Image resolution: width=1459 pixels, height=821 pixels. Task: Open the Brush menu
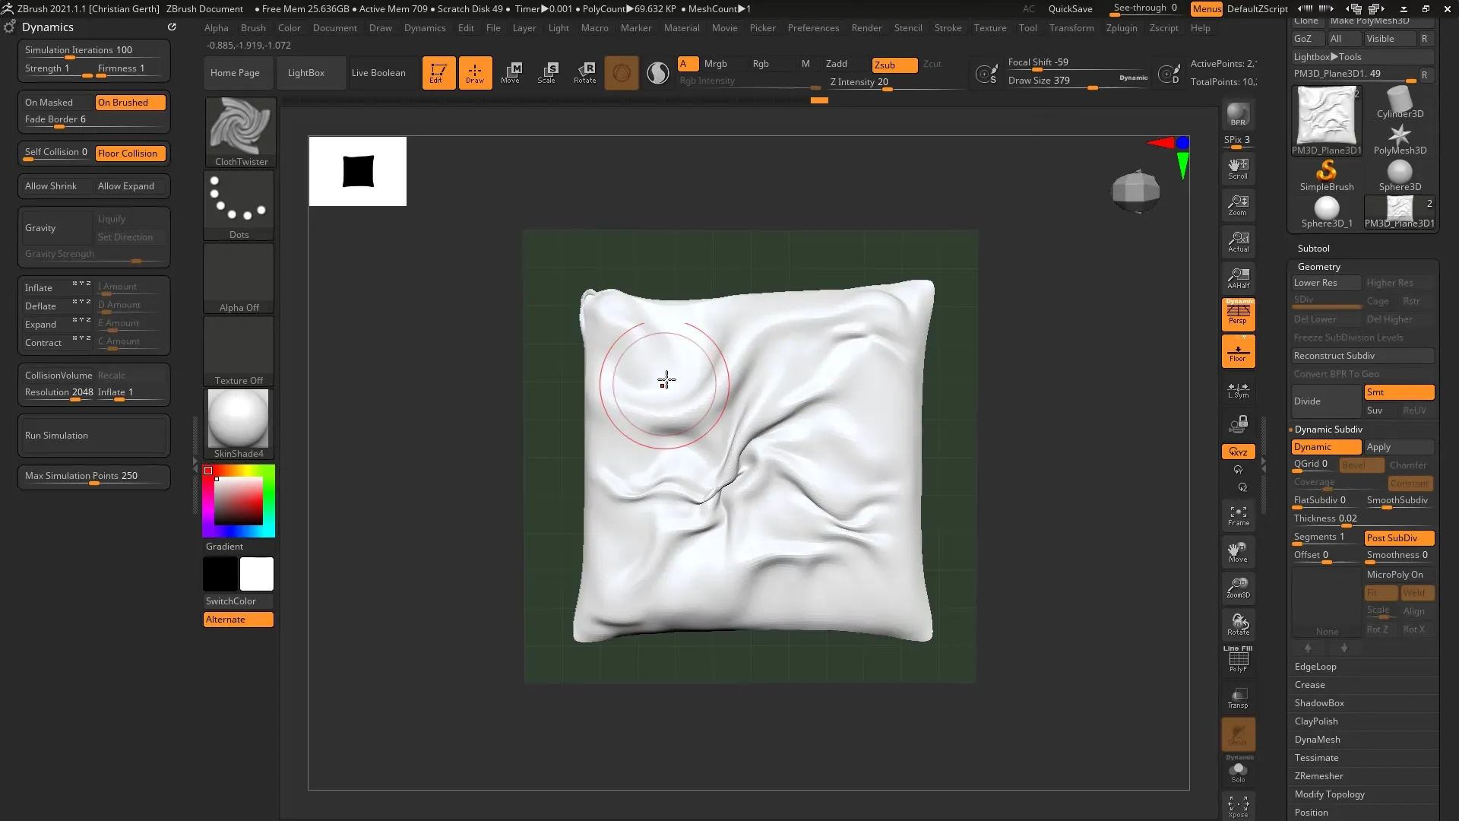pyautogui.click(x=253, y=28)
